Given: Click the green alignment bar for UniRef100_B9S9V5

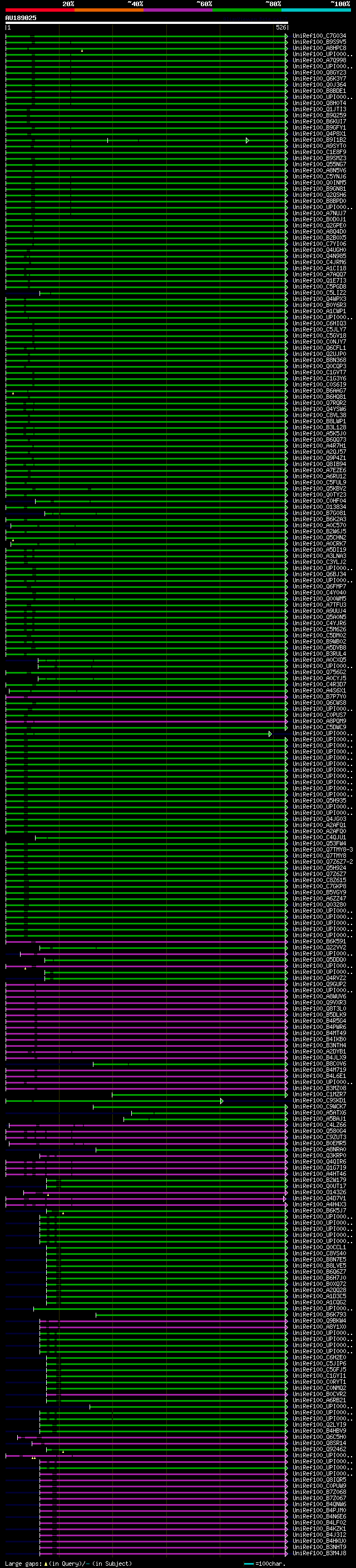Looking at the screenshot, I should coord(146,43).
